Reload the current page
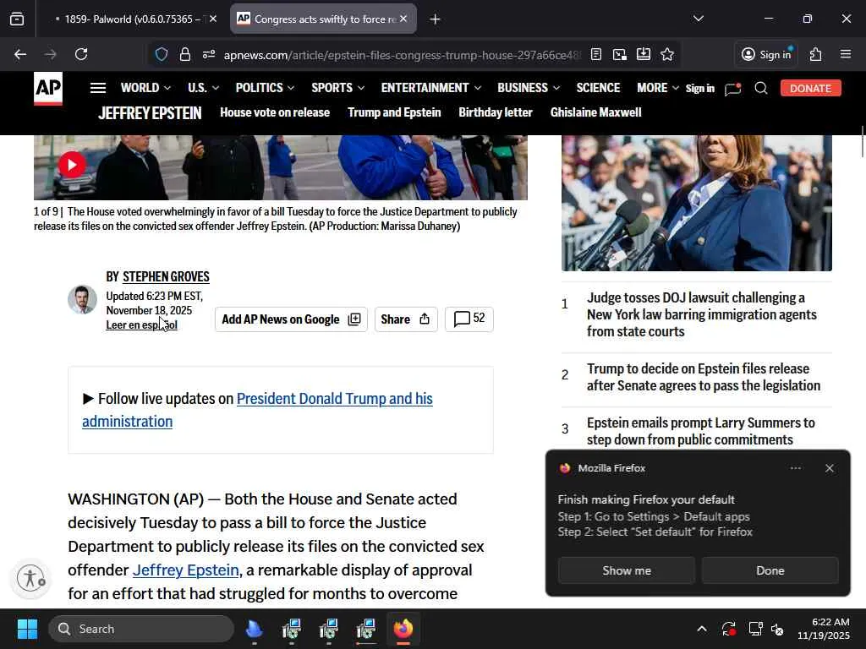The height and width of the screenshot is (649, 866). coord(81,54)
